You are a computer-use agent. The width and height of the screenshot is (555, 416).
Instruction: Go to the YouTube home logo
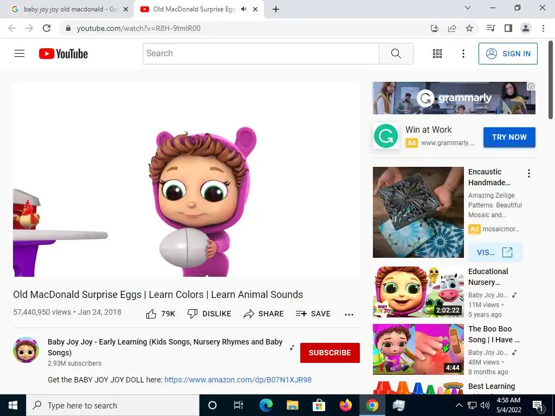[x=63, y=54]
